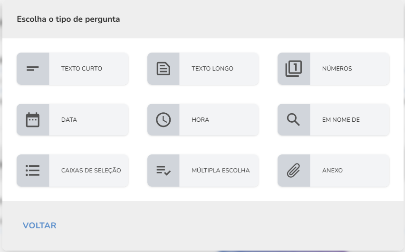This screenshot has width=405, height=252.
Task: Click the paperclip attachment icon
Action: (x=294, y=171)
